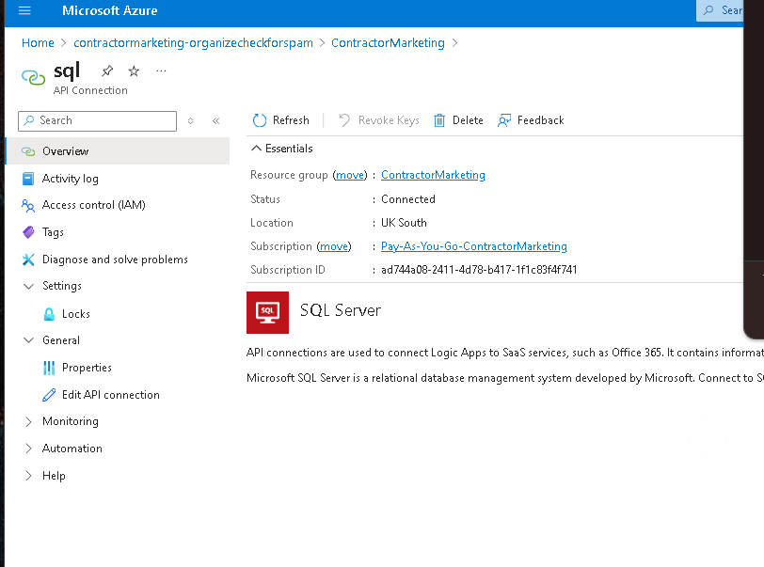Click the Properties bars icon
764x567 pixels.
(x=49, y=368)
